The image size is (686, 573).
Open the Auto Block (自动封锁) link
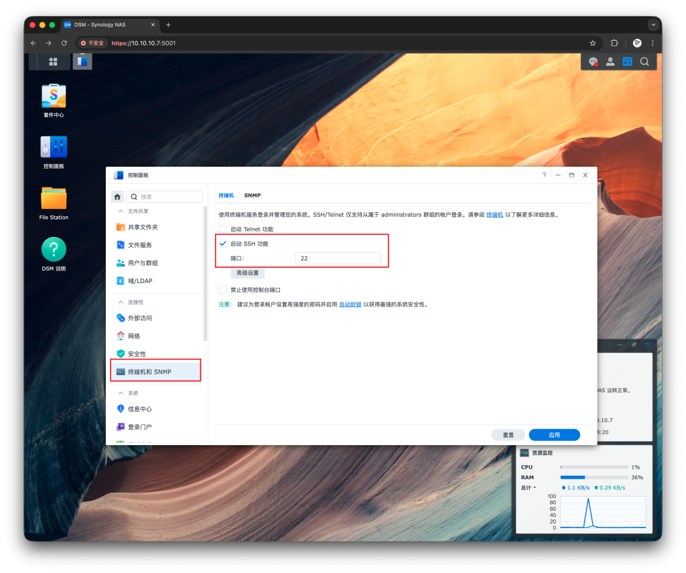tap(350, 304)
